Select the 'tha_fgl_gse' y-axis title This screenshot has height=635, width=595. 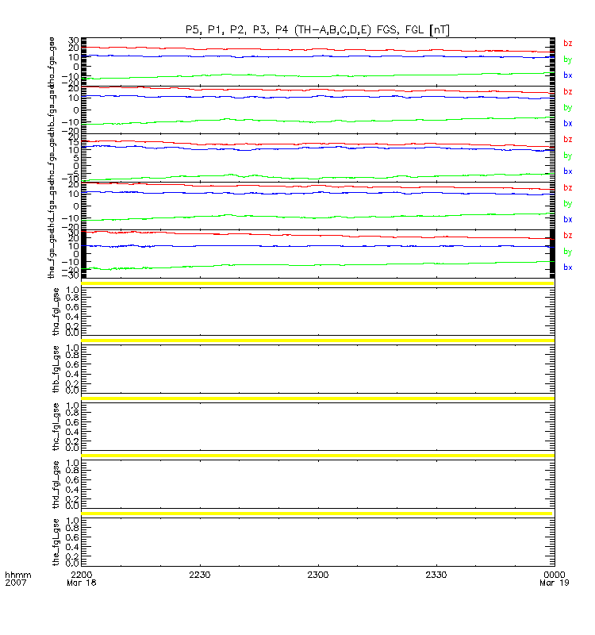[56, 311]
